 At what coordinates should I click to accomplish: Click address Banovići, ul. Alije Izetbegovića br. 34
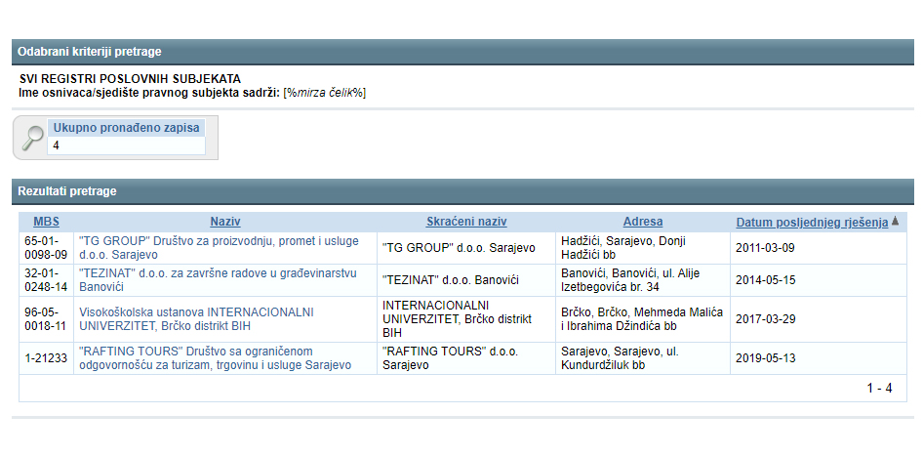coord(643,280)
